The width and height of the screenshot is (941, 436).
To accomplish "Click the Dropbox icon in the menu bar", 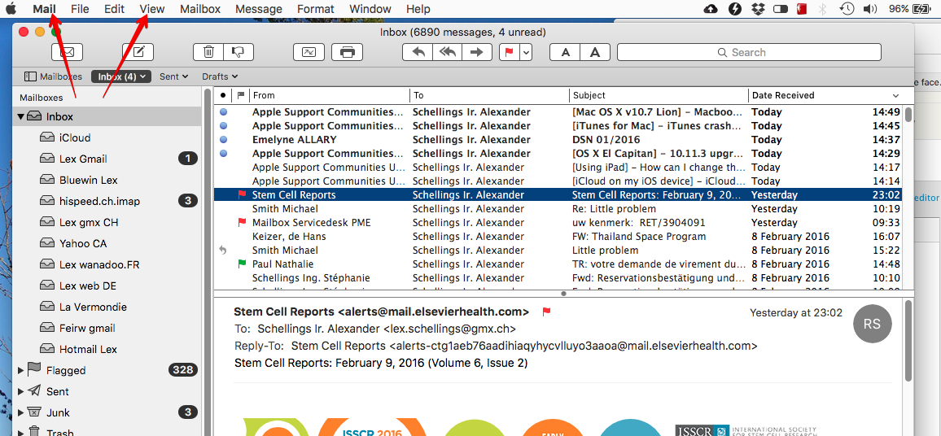I will 757,9.
